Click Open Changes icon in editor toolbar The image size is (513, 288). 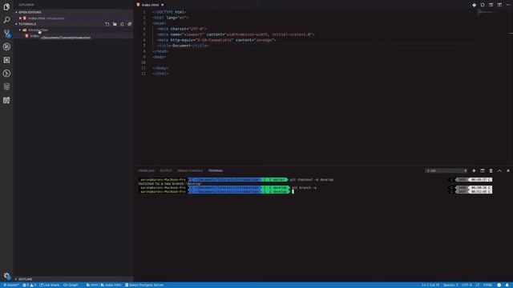coord(483,5)
